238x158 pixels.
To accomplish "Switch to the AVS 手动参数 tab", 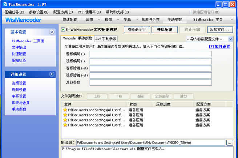I will click(106, 39).
